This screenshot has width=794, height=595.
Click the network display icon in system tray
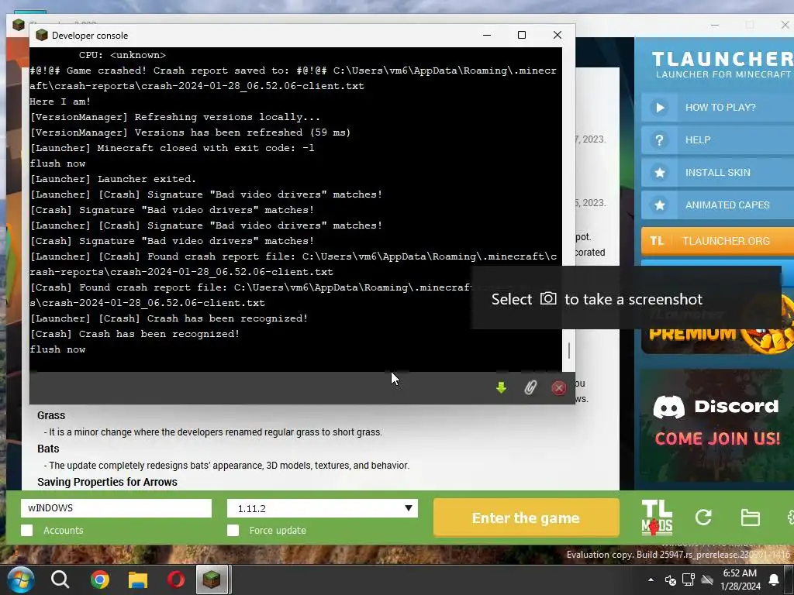[689, 580]
